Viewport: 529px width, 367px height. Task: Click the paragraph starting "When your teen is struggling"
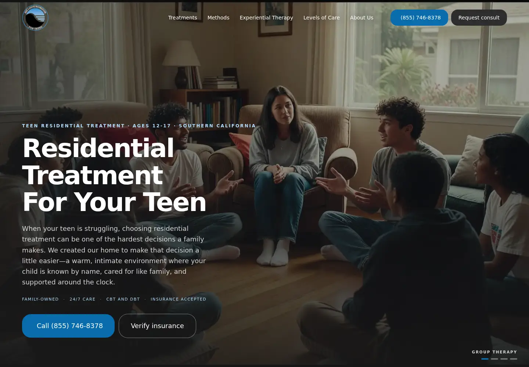point(114,255)
